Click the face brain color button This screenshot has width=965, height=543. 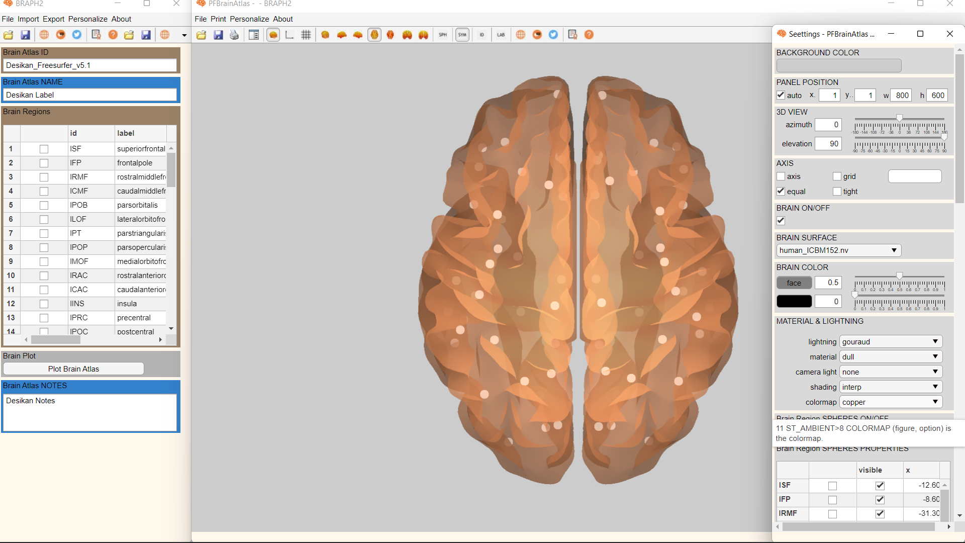pyautogui.click(x=794, y=283)
